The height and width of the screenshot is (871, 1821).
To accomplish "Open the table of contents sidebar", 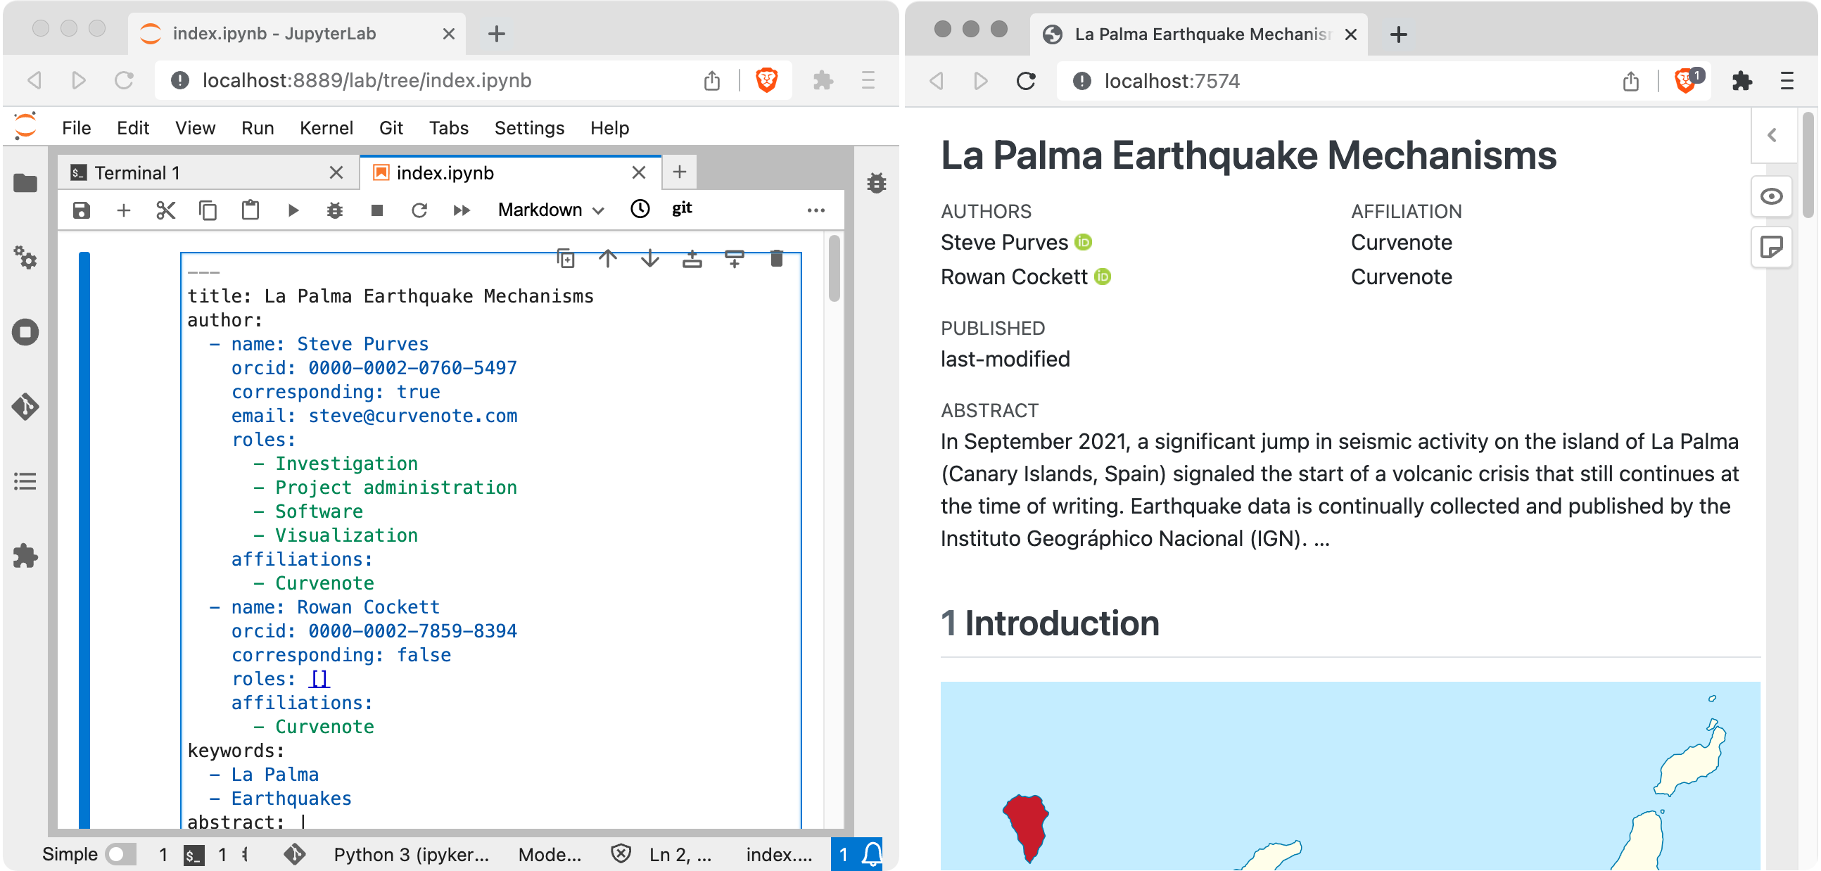I will (25, 481).
